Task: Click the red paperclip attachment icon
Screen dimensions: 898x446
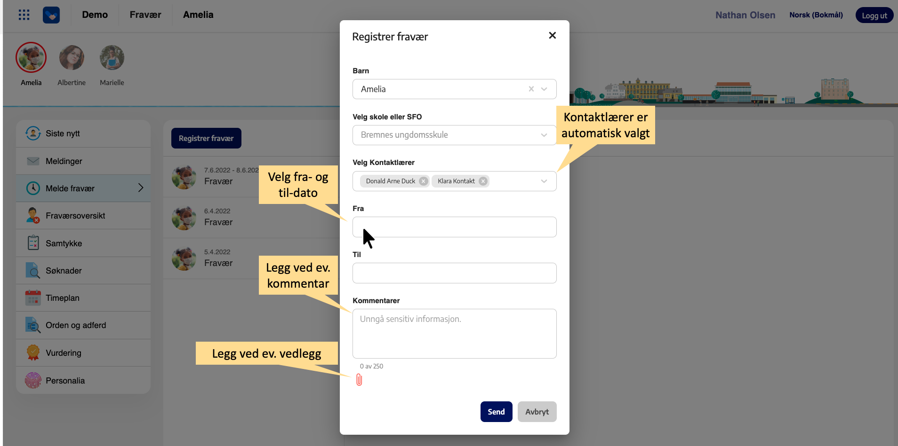Action: coord(359,380)
